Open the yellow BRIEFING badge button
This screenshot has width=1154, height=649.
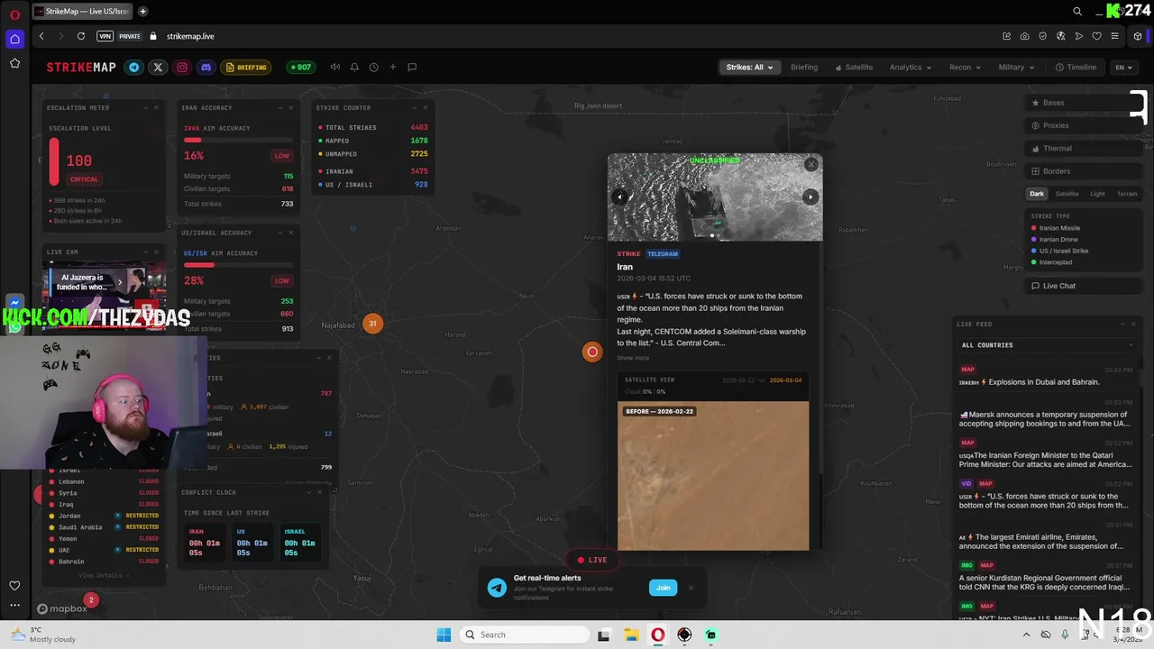pyautogui.click(x=247, y=67)
